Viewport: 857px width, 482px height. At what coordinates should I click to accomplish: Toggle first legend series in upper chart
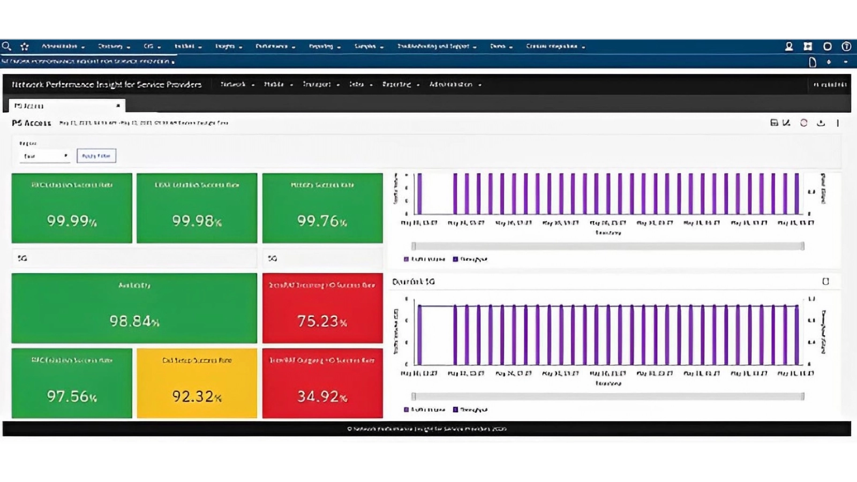pyautogui.click(x=424, y=259)
